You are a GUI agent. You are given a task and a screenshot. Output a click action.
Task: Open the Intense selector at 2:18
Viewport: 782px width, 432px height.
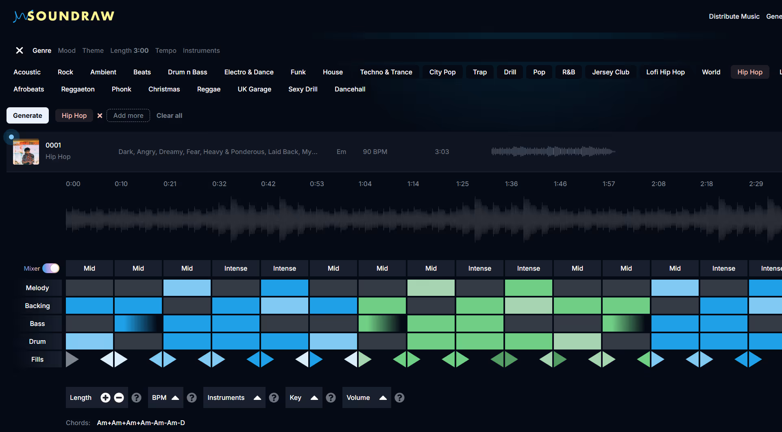tap(724, 268)
